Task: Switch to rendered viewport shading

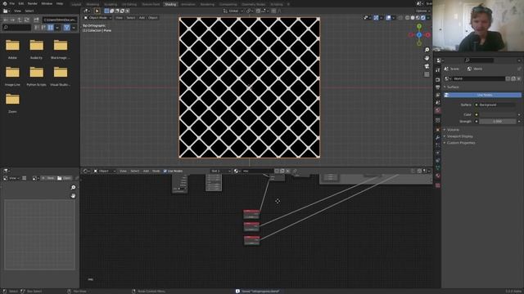Action: coord(423,18)
